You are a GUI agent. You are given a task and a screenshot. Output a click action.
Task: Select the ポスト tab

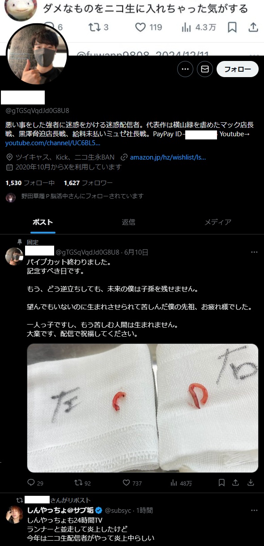pos(43,222)
